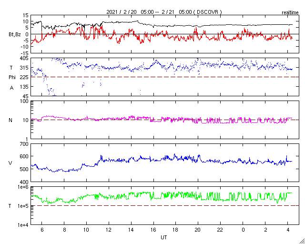Select the "1e+6" temperature tick

(x=23, y=187)
